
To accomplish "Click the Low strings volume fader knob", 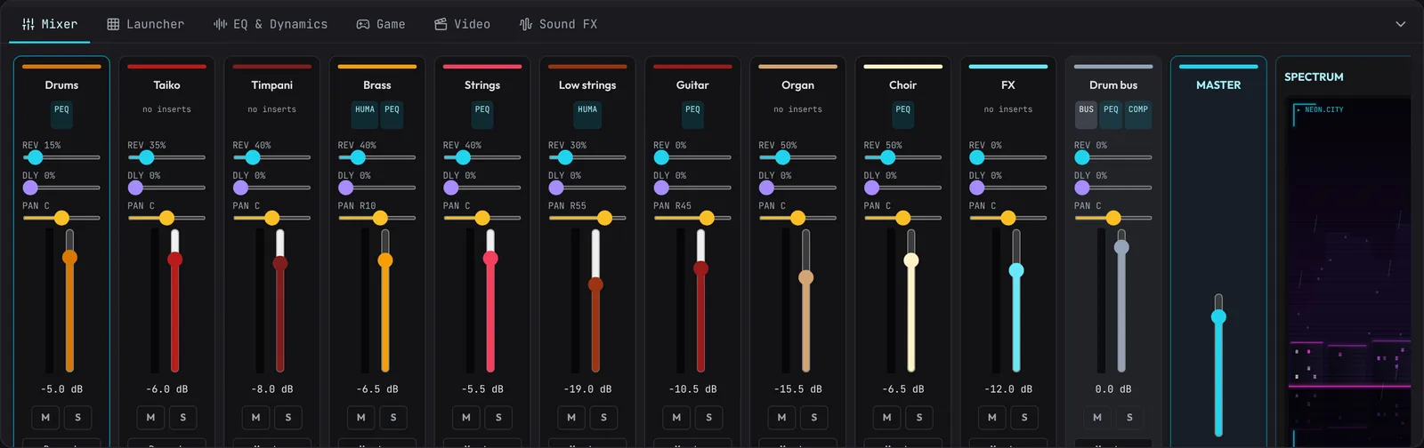I will click(x=595, y=284).
